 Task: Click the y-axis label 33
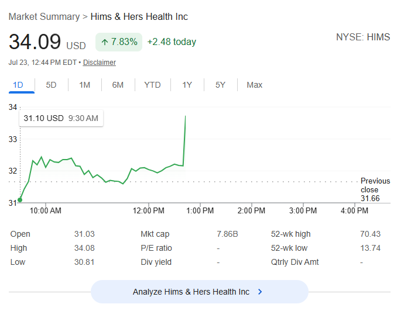tap(13, 139)
